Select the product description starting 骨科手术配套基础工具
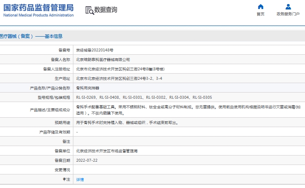The height and width of the screenshot is (188, 305). pyautogui.click(x=188, y=110)
